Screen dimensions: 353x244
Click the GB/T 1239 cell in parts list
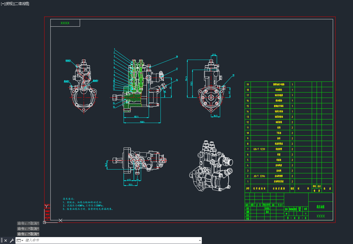point(259,149)
